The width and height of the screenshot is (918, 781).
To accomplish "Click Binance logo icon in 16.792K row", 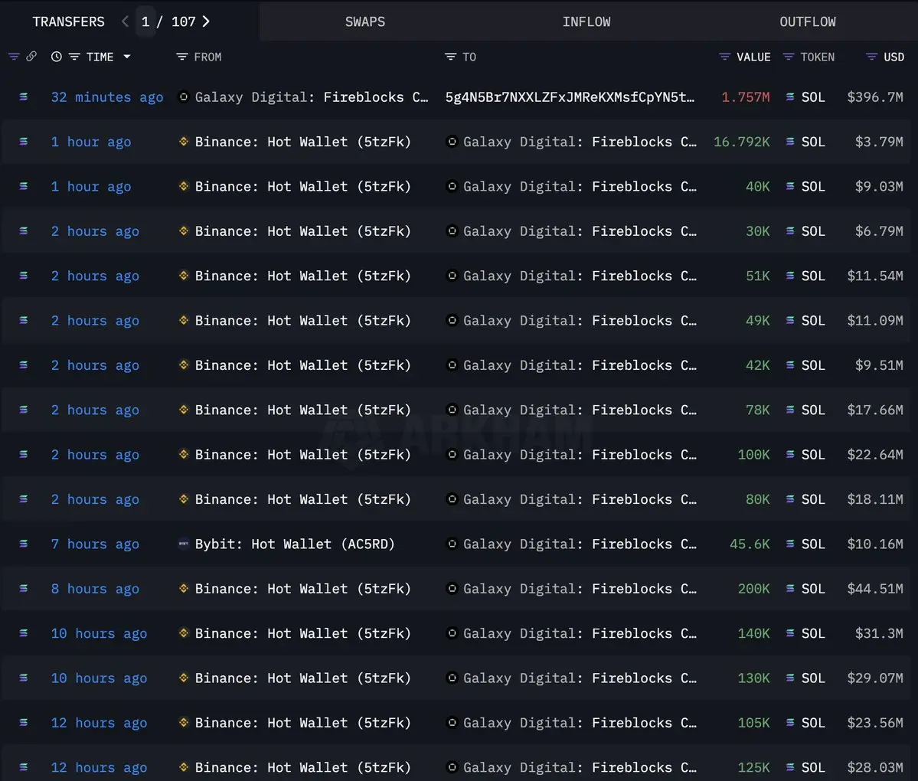I will click(x=183, y=141).
